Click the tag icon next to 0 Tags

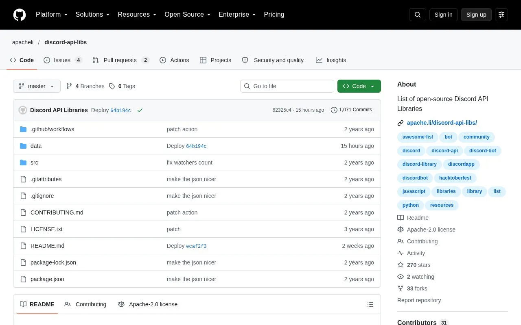(x=112, y=86)
